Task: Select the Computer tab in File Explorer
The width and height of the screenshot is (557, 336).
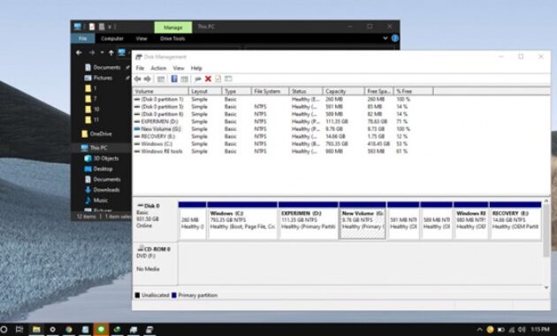Action: coord(112,38)
